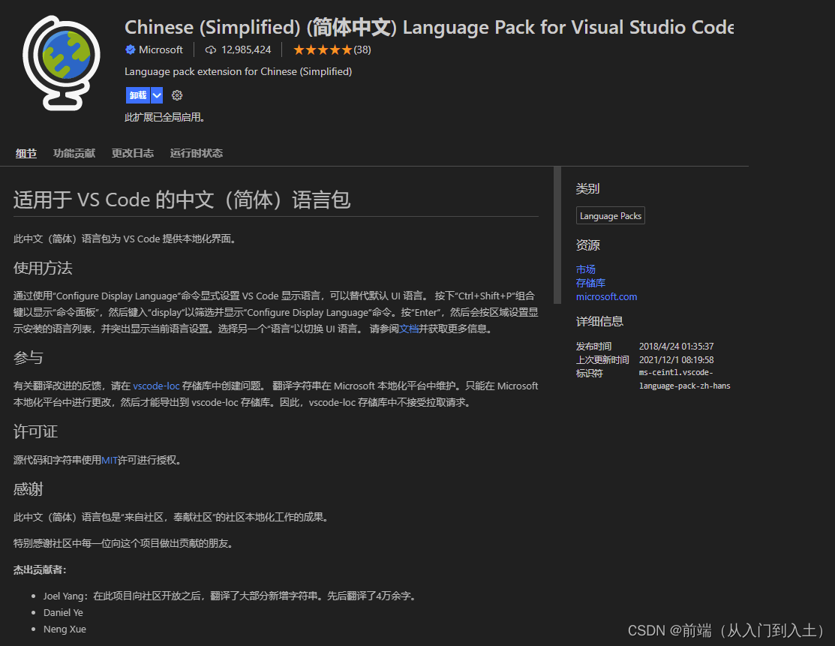835x646 pixels.
Task: Click the five-star rating
Action: (x=323, y=50)
